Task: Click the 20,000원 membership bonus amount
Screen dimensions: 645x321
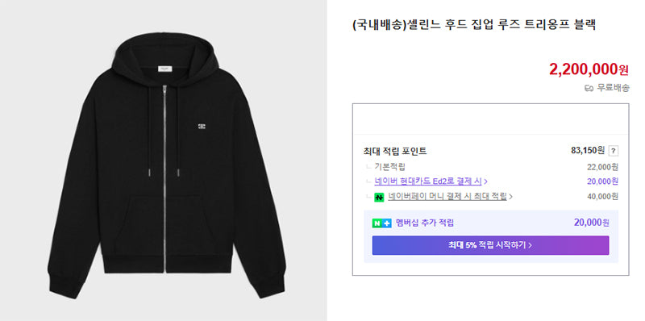Action: click(x=592, y=223)
